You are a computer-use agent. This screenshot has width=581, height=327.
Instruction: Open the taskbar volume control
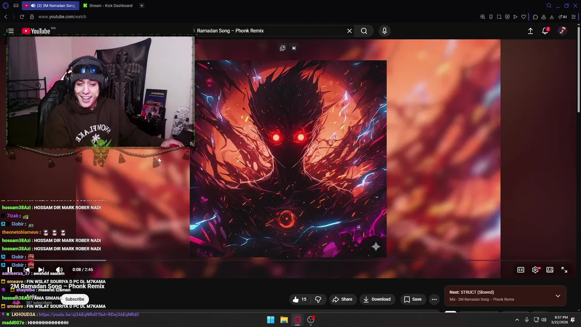(544, 320)
